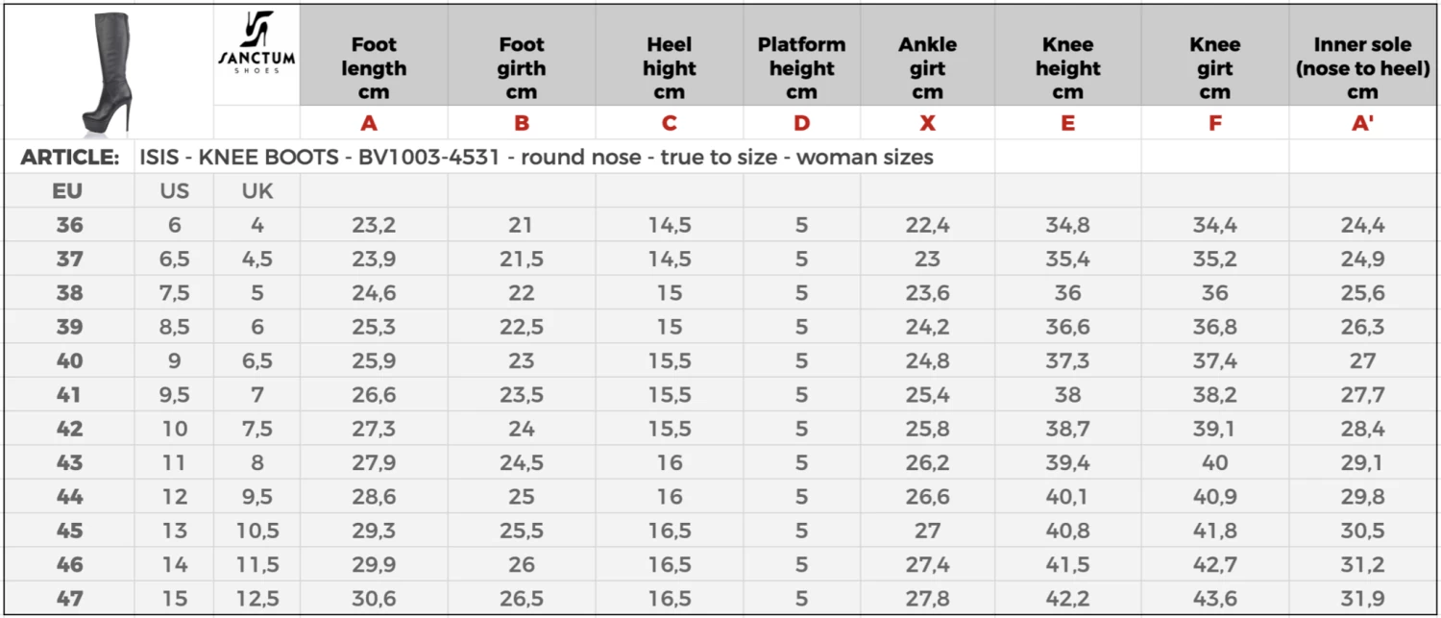Click the Inner sole cm header
Viewport: 1441px width, 618px height.
(1362, 68)
